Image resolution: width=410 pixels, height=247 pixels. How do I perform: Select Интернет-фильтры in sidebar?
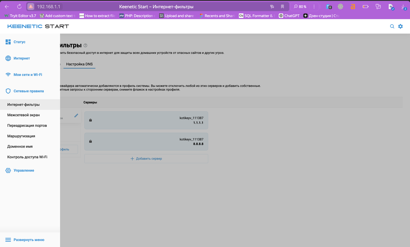click(x=30, y=105)
